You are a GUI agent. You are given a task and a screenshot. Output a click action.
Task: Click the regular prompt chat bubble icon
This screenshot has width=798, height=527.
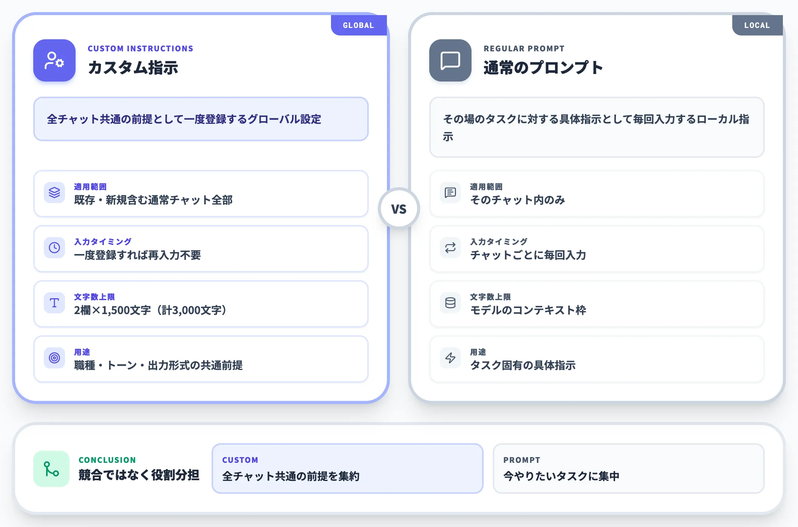click(450, 60)
